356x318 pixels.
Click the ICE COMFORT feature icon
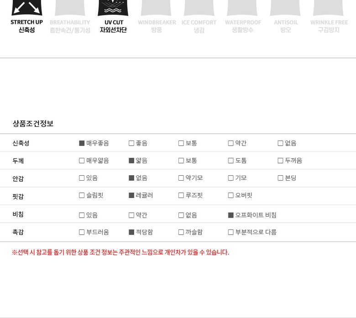pyautogui.click(x=199, y=8)
